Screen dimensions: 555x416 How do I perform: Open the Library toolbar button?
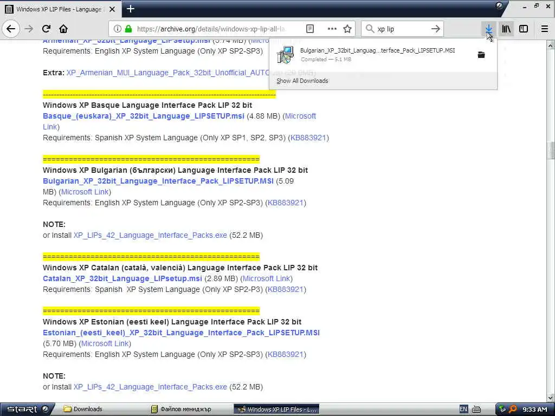click(506, 29)
